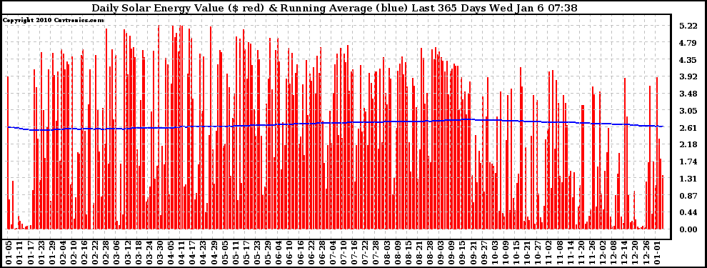707x268 pixels.
Task: Click the 0.00 y-axis label
Action: coord(688,229)
